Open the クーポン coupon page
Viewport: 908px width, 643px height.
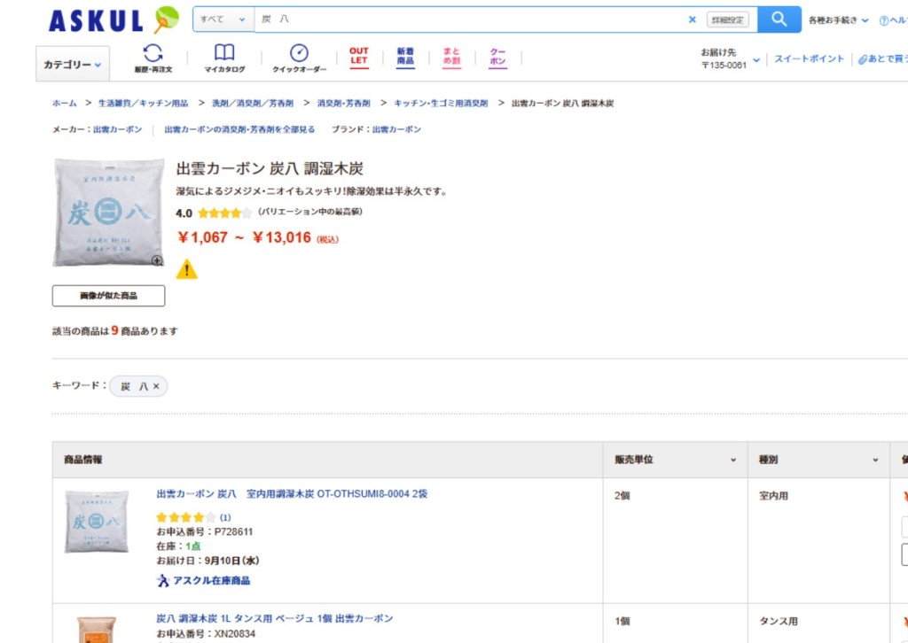tap(497, 58)
